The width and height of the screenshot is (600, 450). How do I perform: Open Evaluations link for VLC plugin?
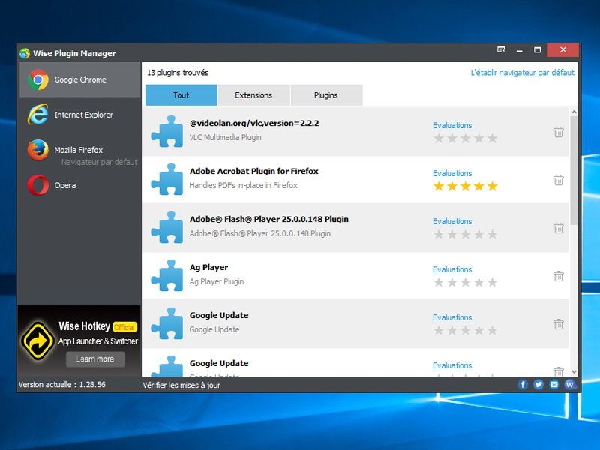click(452, 125)
